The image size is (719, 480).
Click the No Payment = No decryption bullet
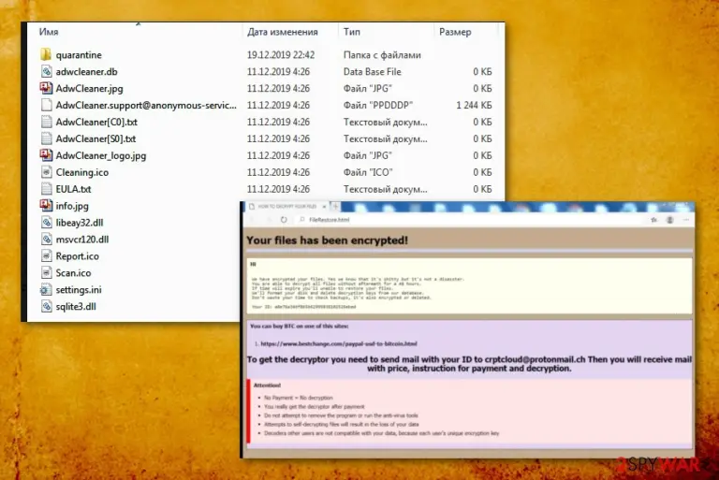299,398
